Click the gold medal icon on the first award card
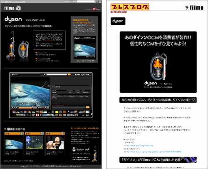208x169 pixels. pos(22,133)
